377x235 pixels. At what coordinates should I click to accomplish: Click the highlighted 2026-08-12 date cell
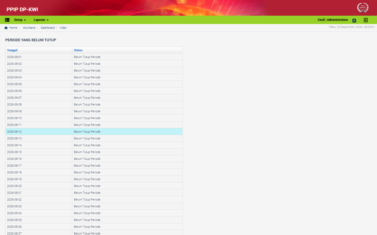[x=39, y=132]
